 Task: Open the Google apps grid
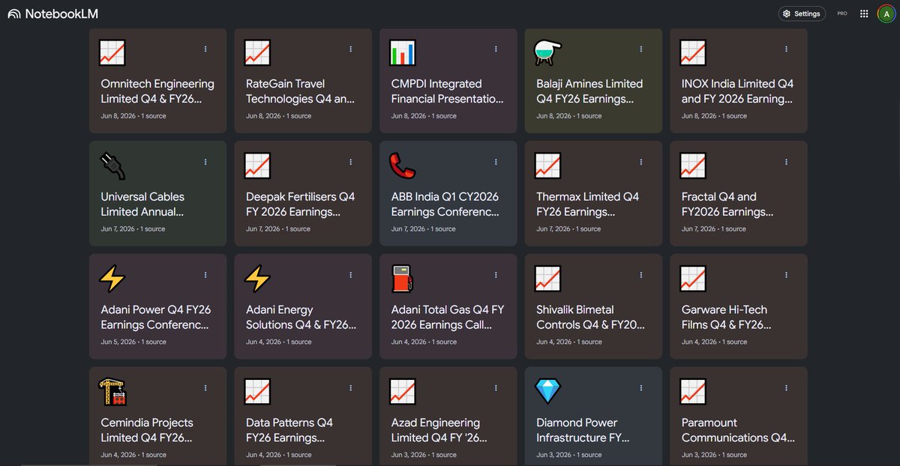tap(864, 13)
